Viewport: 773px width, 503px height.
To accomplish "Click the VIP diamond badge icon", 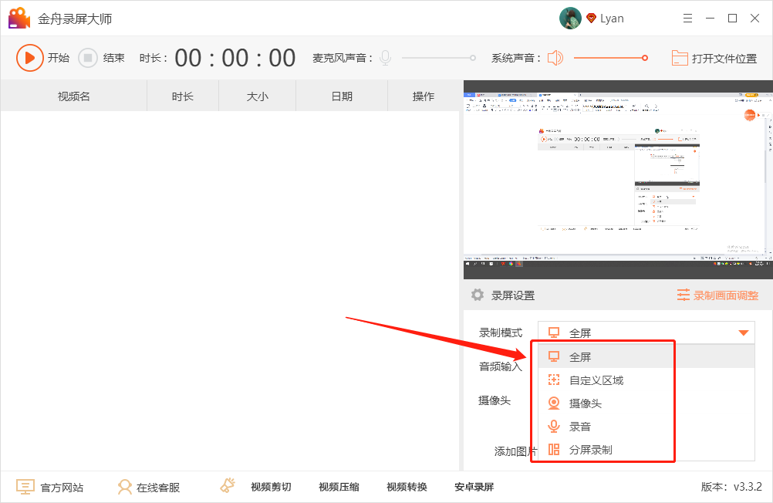I will [591, 19].
